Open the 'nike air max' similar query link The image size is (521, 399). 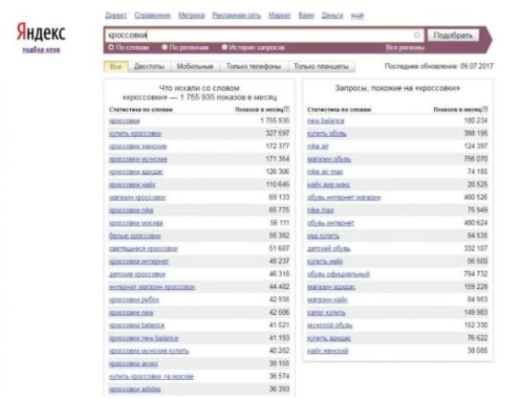pos(325,172)
